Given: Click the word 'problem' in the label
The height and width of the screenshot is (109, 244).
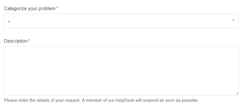Looking at the screenshot, I should pyautogui.click(x=47, y=9).
